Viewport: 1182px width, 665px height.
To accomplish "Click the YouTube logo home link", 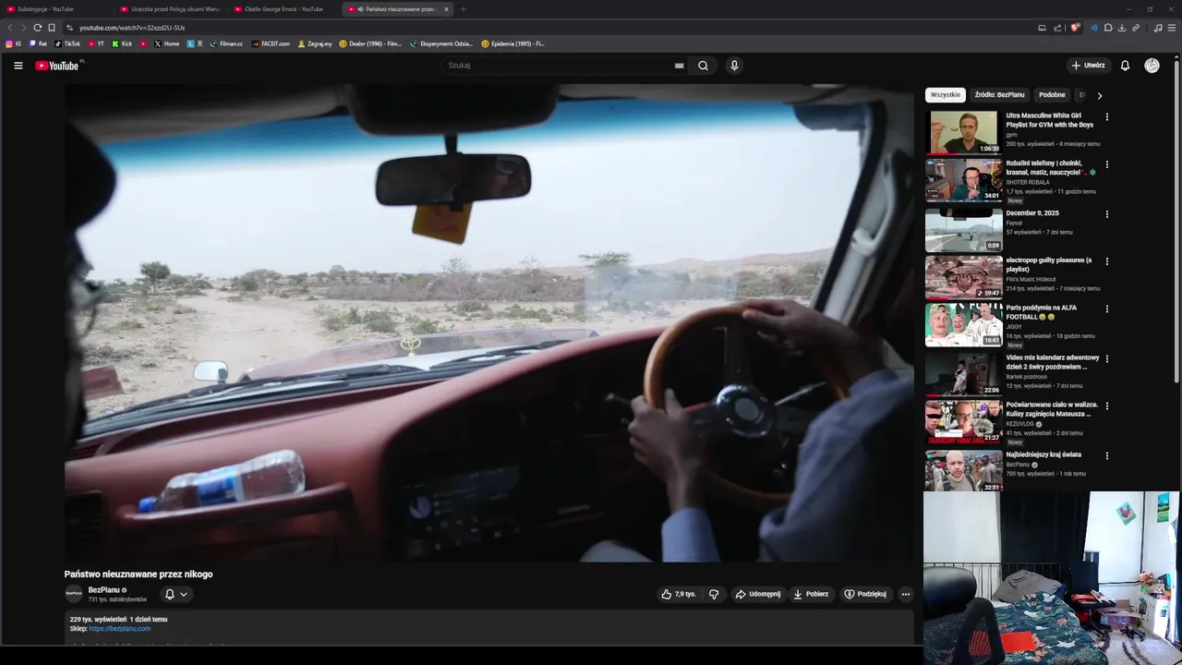I will (57, 66).
